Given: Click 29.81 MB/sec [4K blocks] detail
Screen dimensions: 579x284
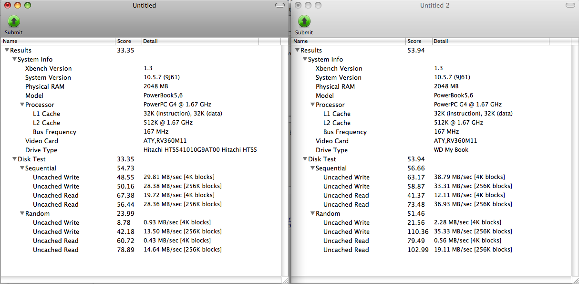Looking at the screenshot, I should (179, 177).
